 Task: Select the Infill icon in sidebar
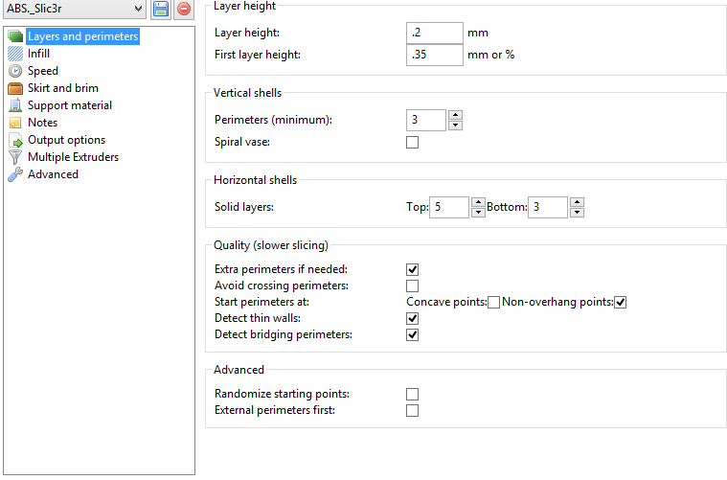click(15, 54)
